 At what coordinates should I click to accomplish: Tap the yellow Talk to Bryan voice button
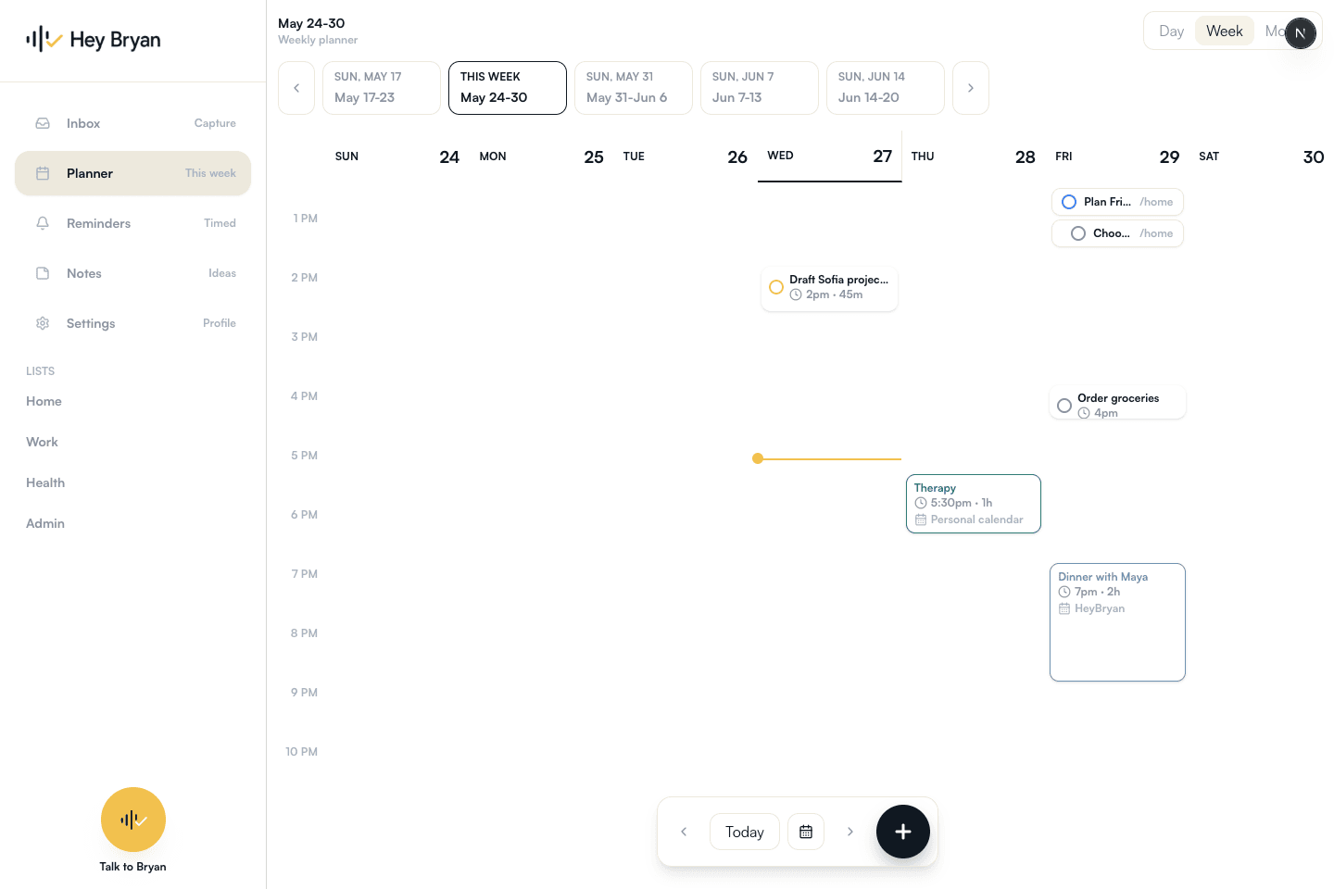coord(133,820)
